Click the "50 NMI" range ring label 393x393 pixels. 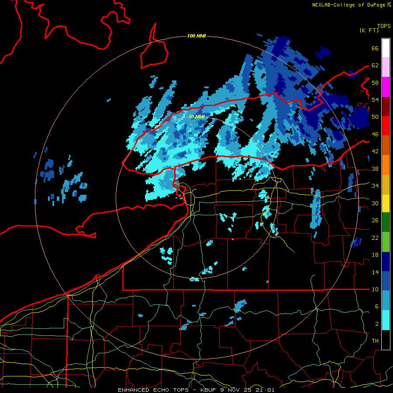pos(196,117)
